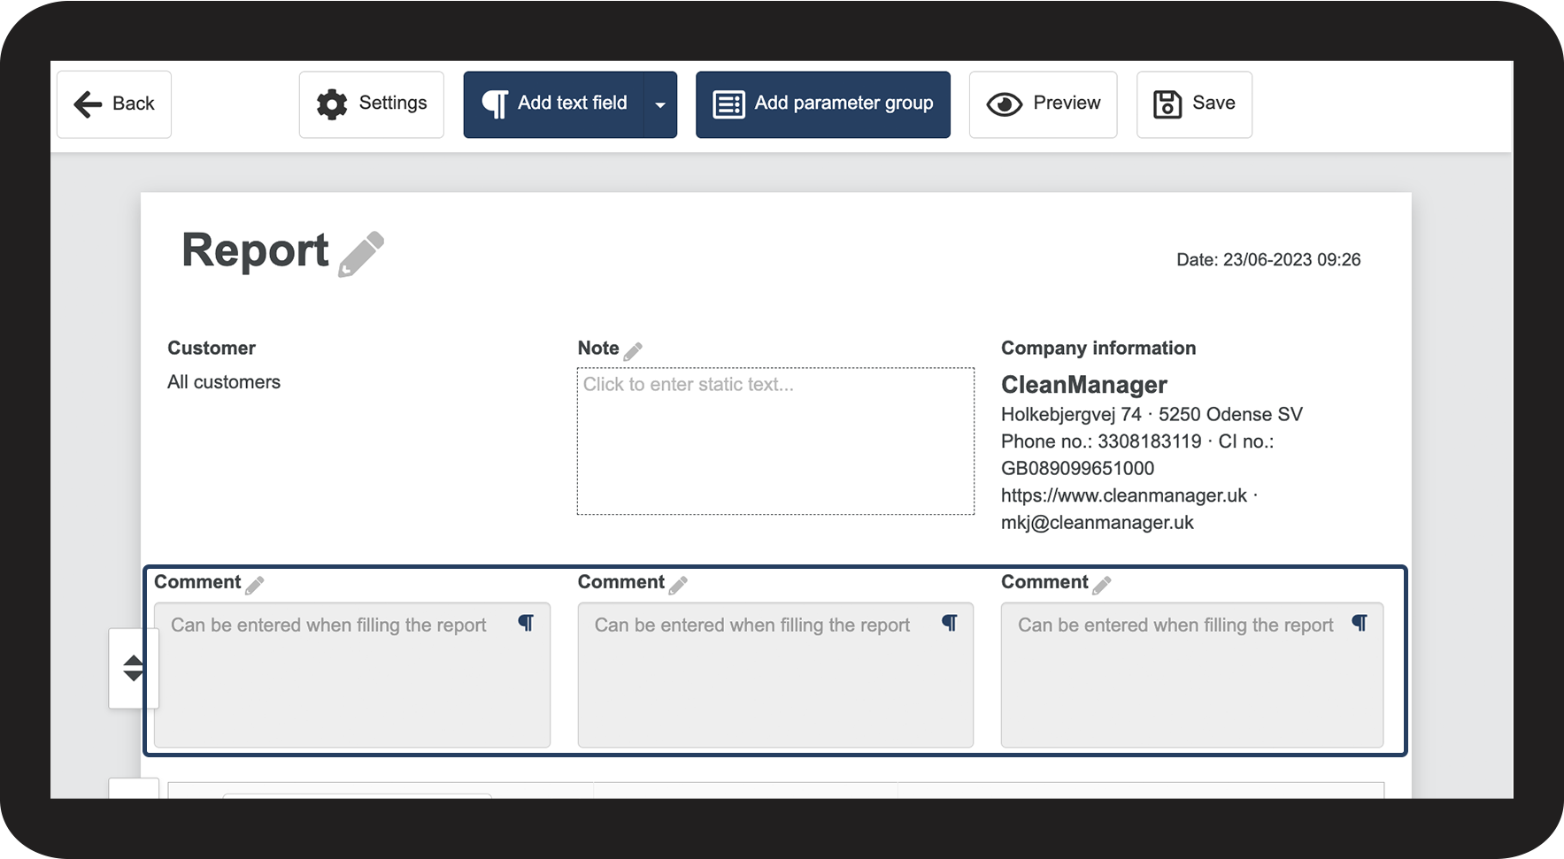The image size is (1564, 859).
Task: Click the third Comment text area
Action: [x=1192, y=675]
